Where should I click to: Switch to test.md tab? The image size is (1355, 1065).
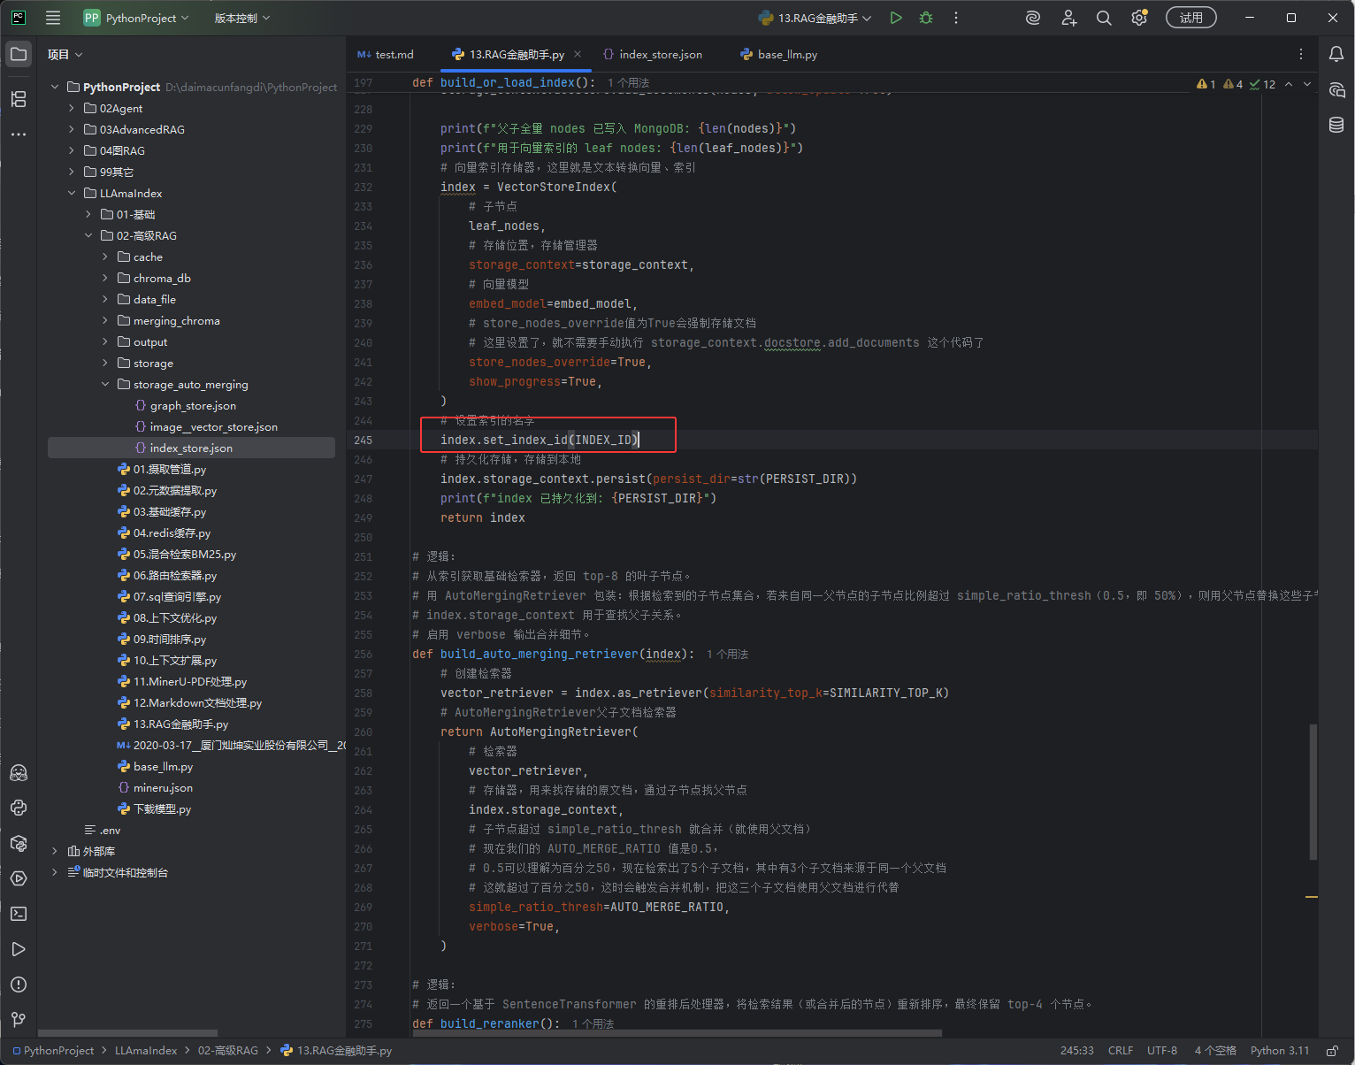(x=386, y=55)
